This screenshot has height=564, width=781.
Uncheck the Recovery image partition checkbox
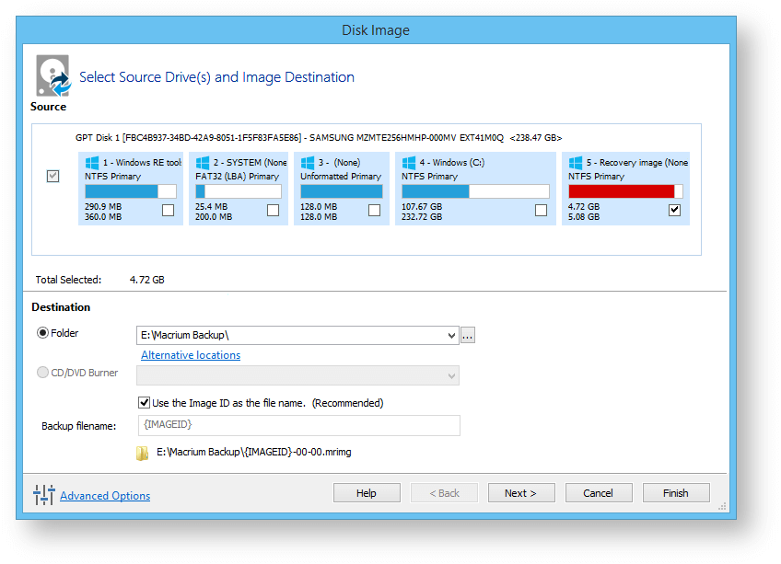[x=674, y=210]
